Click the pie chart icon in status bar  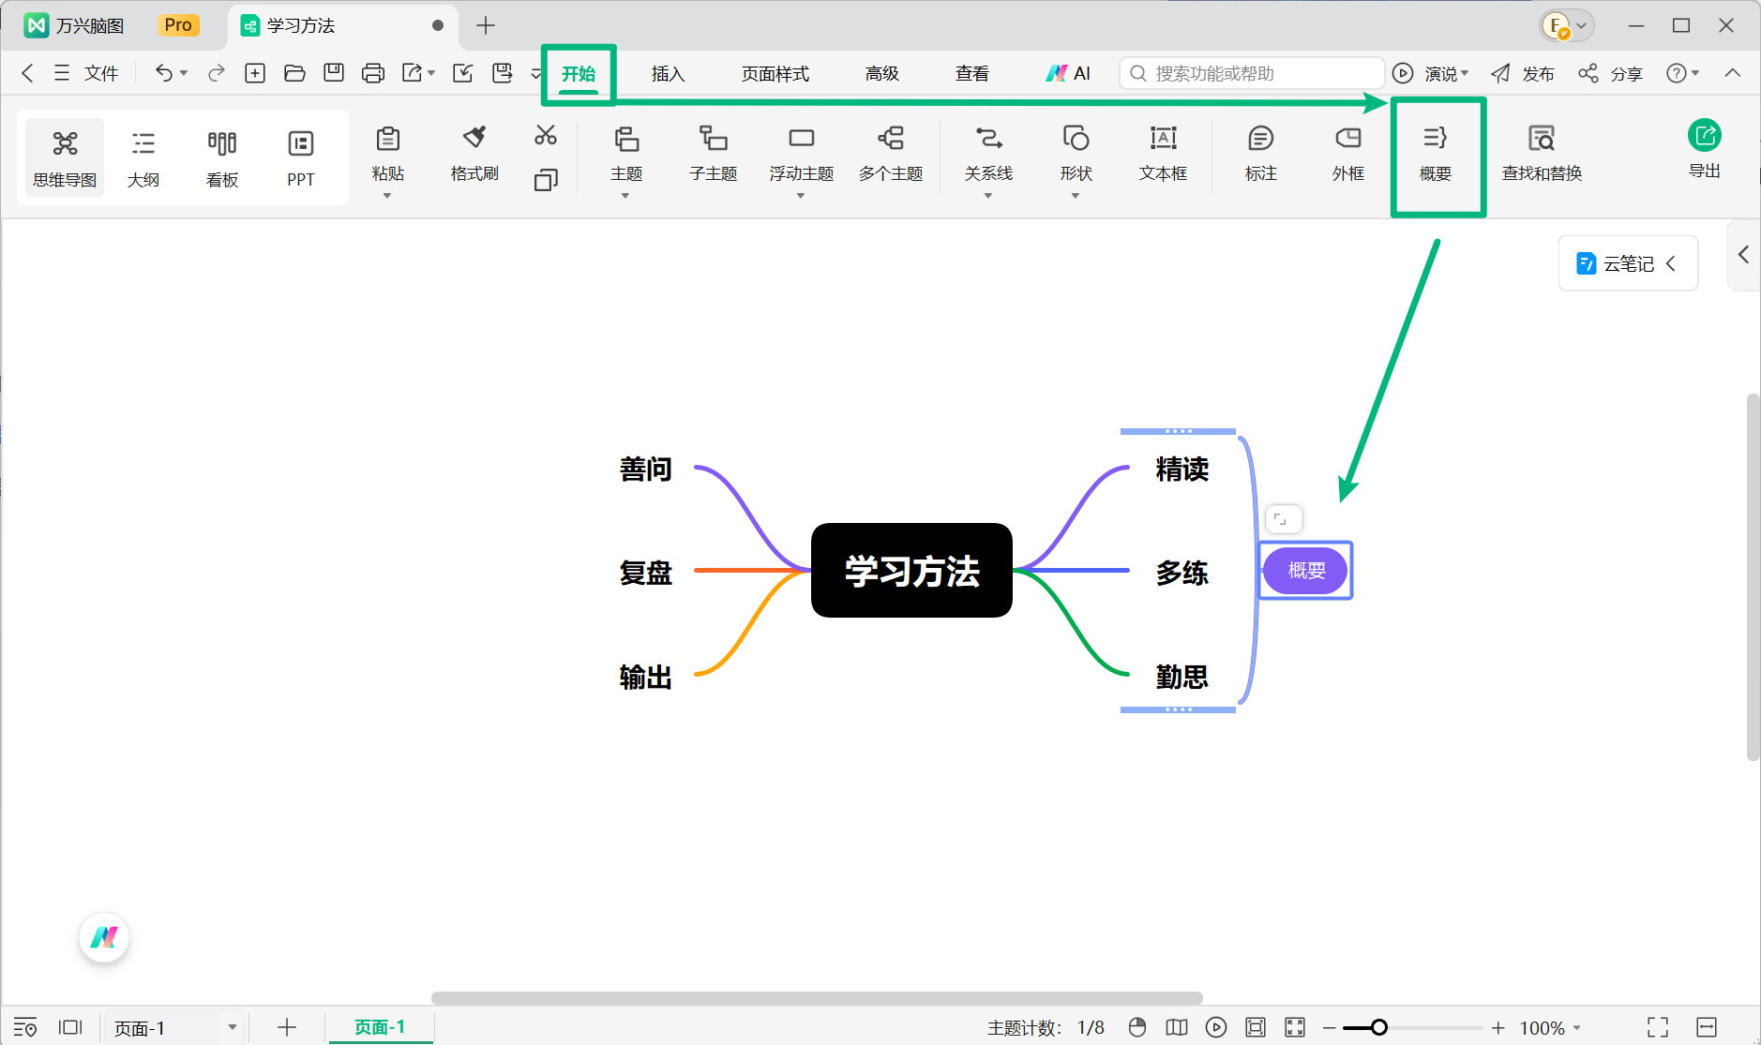(1137, 1027)
